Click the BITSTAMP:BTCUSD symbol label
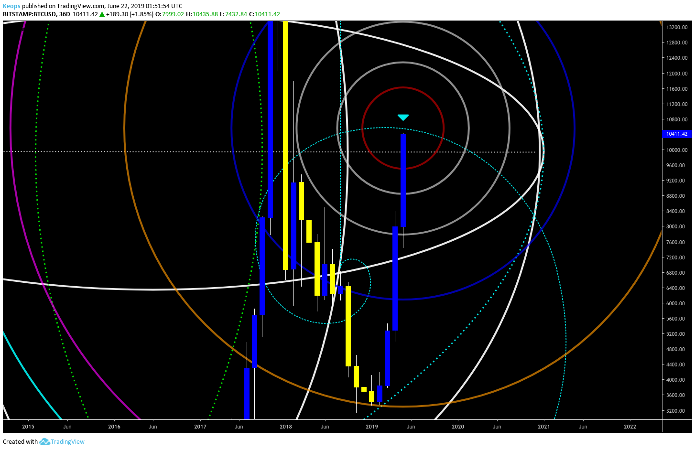Screen dimensions: 695x450 pyautogui.click(x=30, y=14)
